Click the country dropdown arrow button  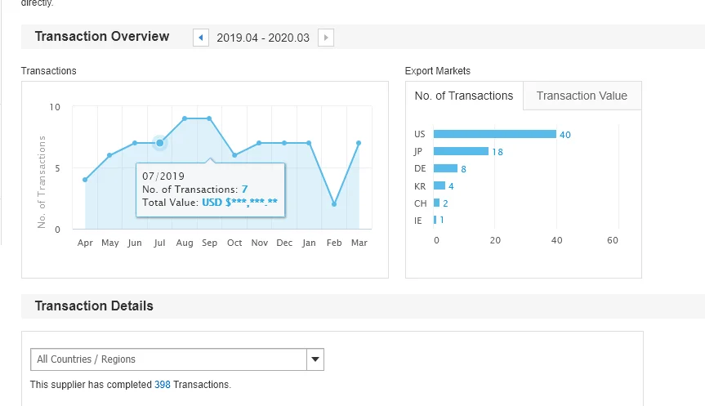click(315, 359)
